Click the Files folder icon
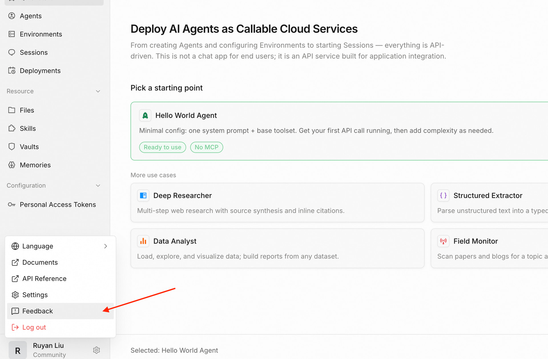The height and width of the screenshot is (359, 548). coord(12,110)
